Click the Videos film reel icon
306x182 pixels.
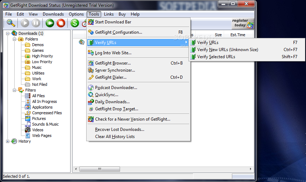(x=28, y=130)
